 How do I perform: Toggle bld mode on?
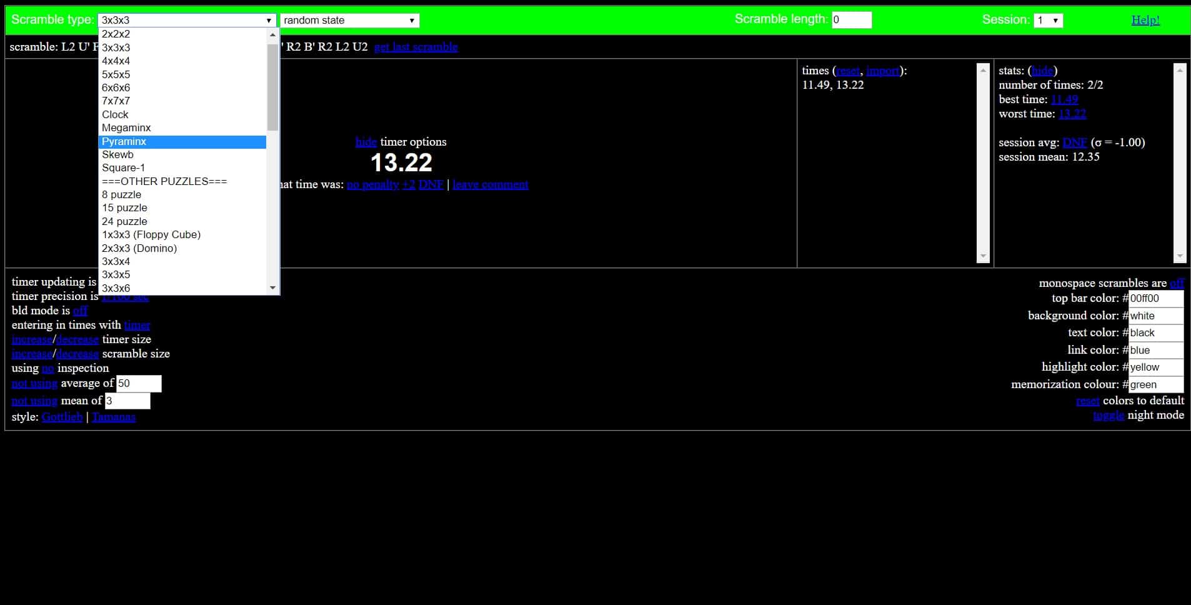(81, 311)
